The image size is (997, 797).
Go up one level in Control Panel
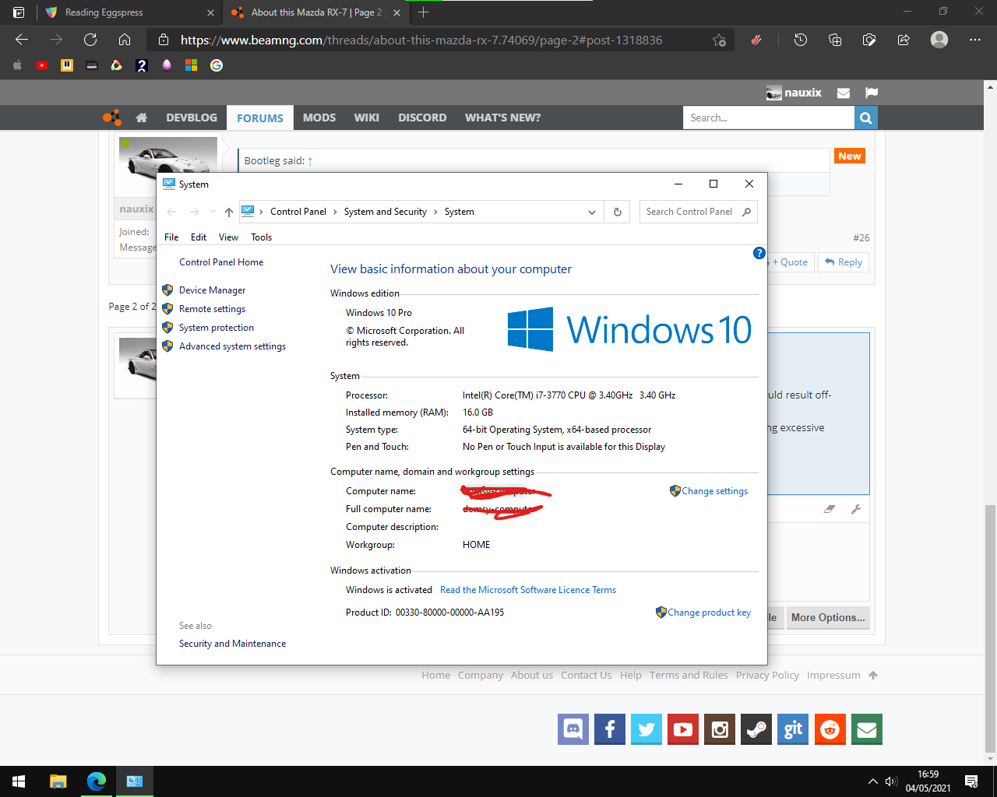(228, 212)
